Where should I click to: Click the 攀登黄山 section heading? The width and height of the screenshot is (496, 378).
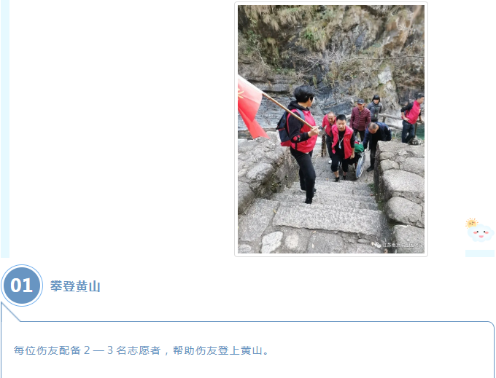click(75, 286)
